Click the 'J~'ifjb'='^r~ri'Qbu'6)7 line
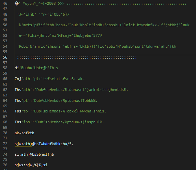 43,14
